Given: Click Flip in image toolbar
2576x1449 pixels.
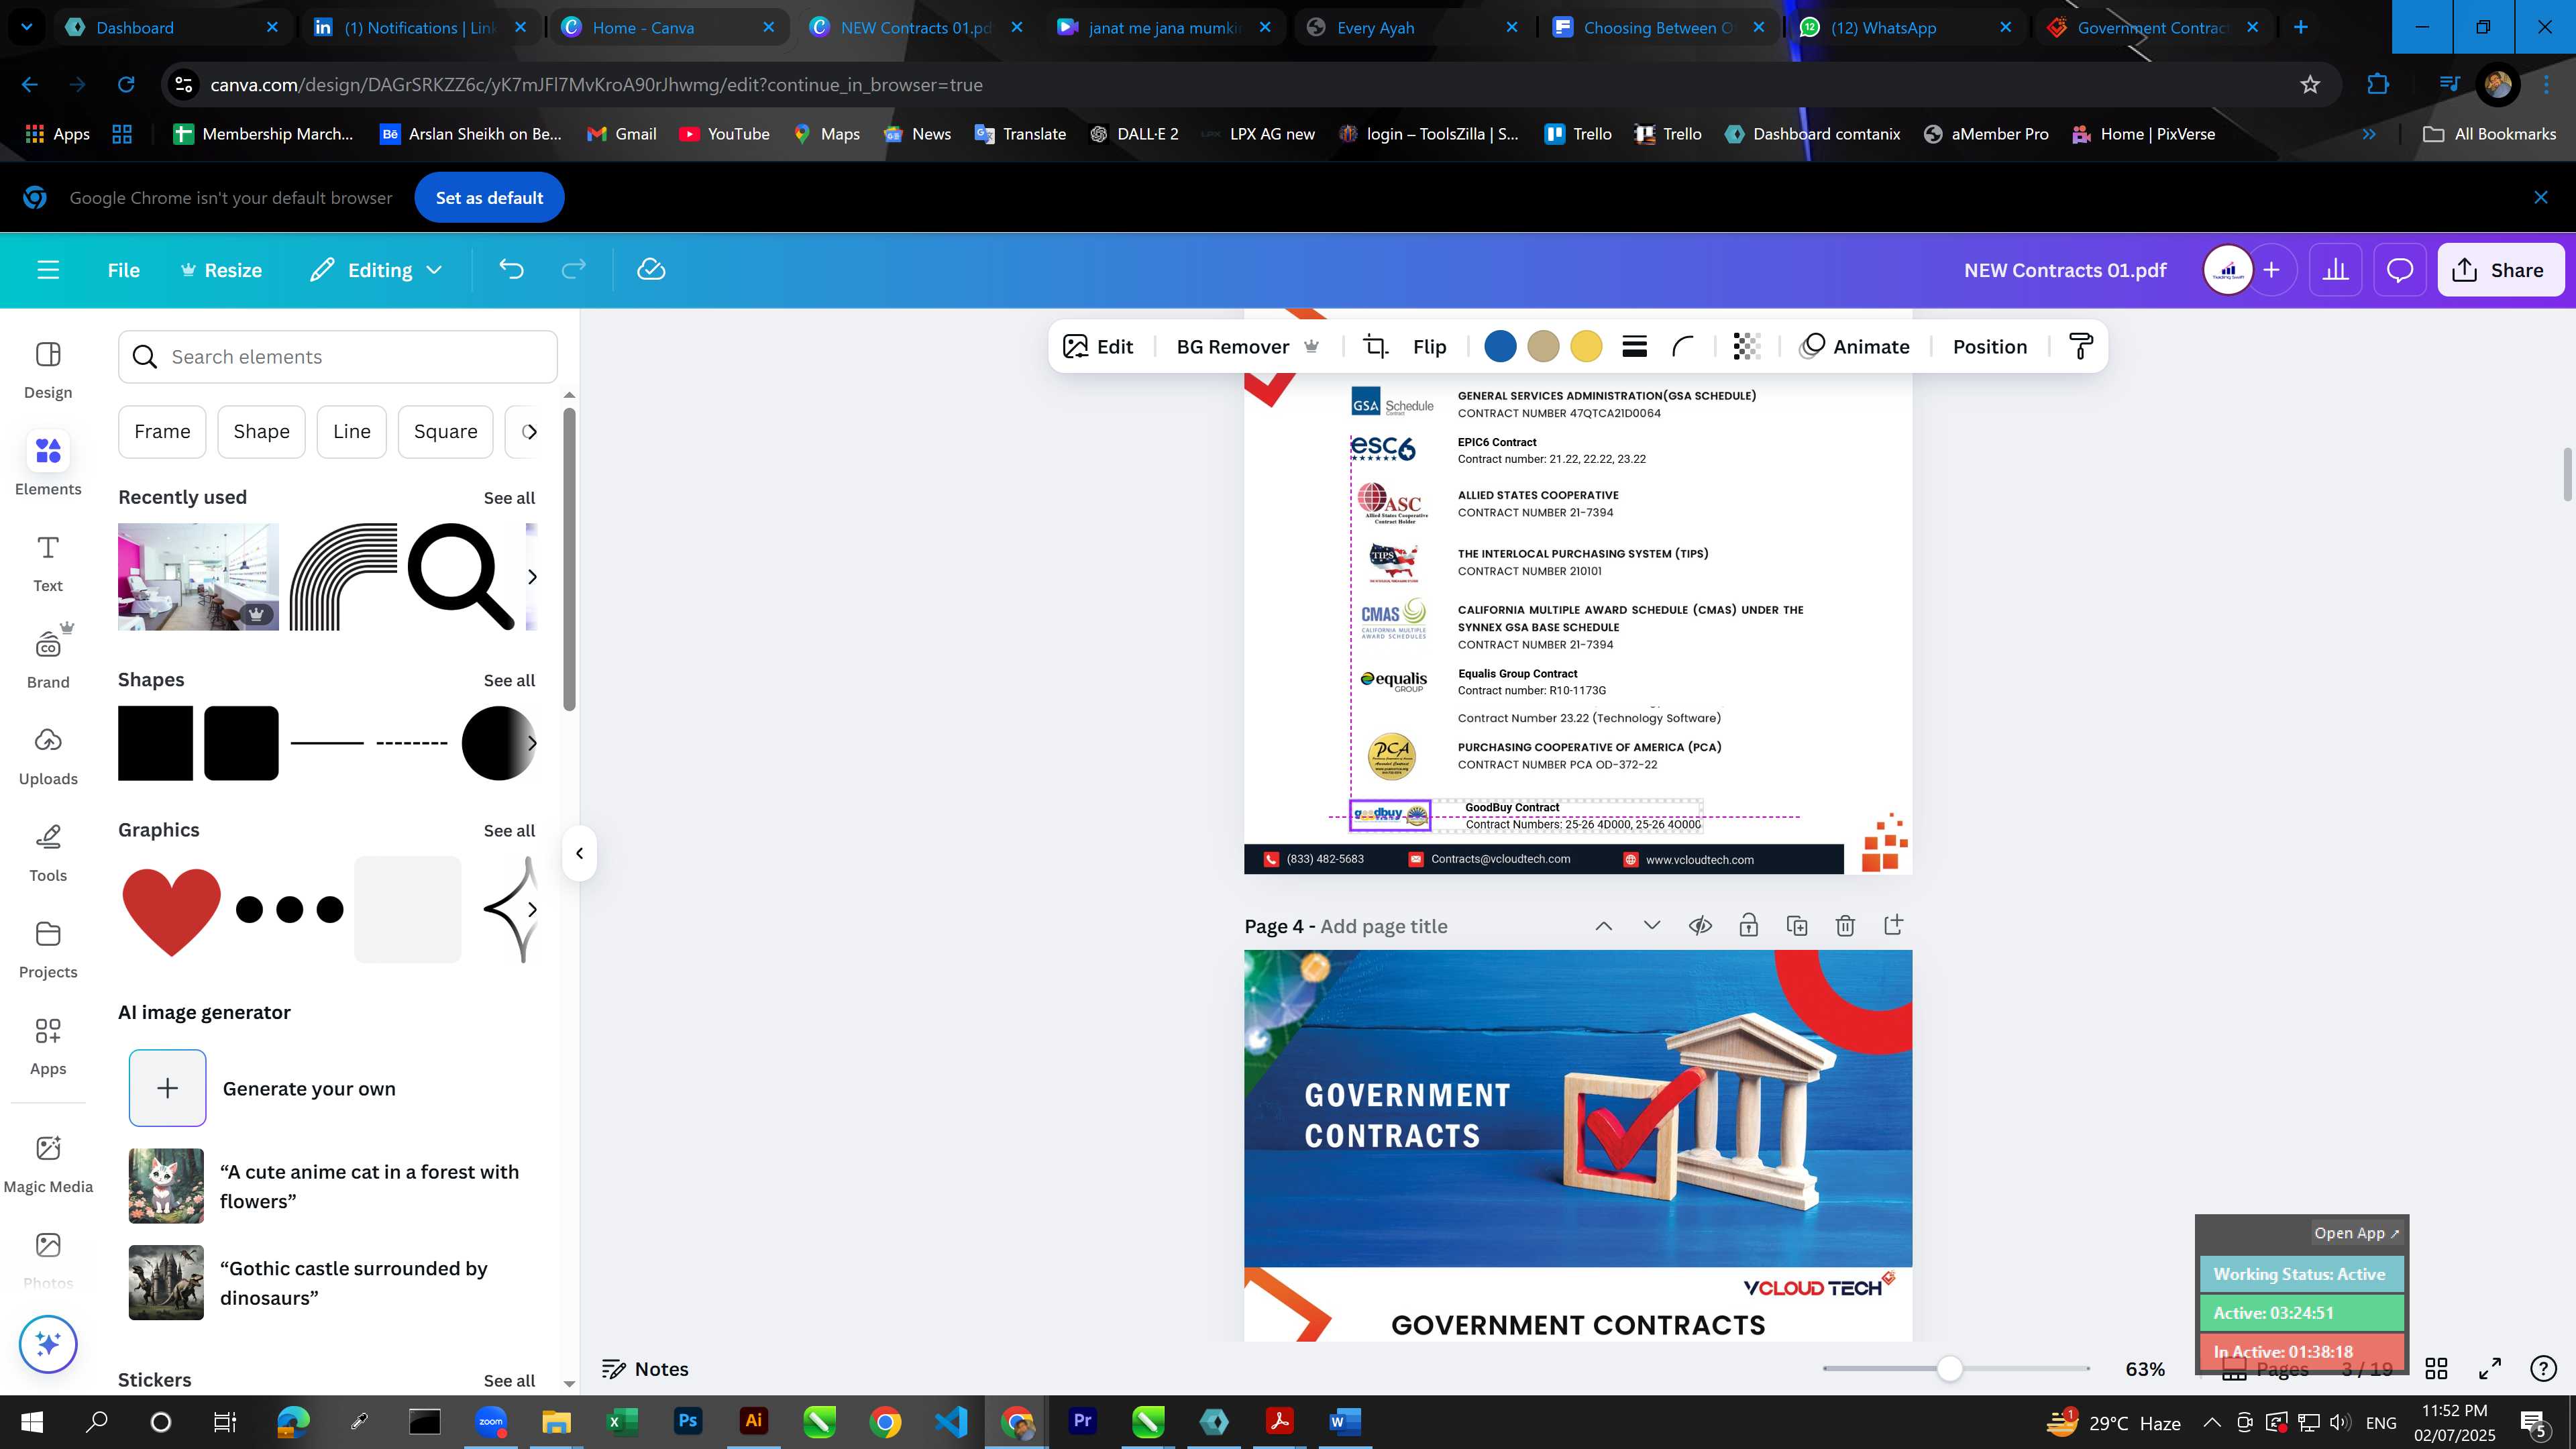Looking at the screenshot, I should click(x=1429, y=347).
